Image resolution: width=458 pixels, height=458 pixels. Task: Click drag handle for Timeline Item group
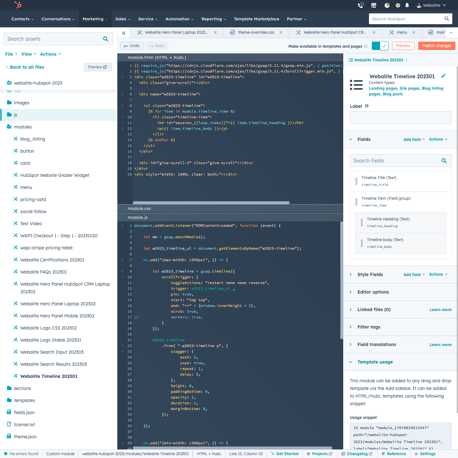356,202
